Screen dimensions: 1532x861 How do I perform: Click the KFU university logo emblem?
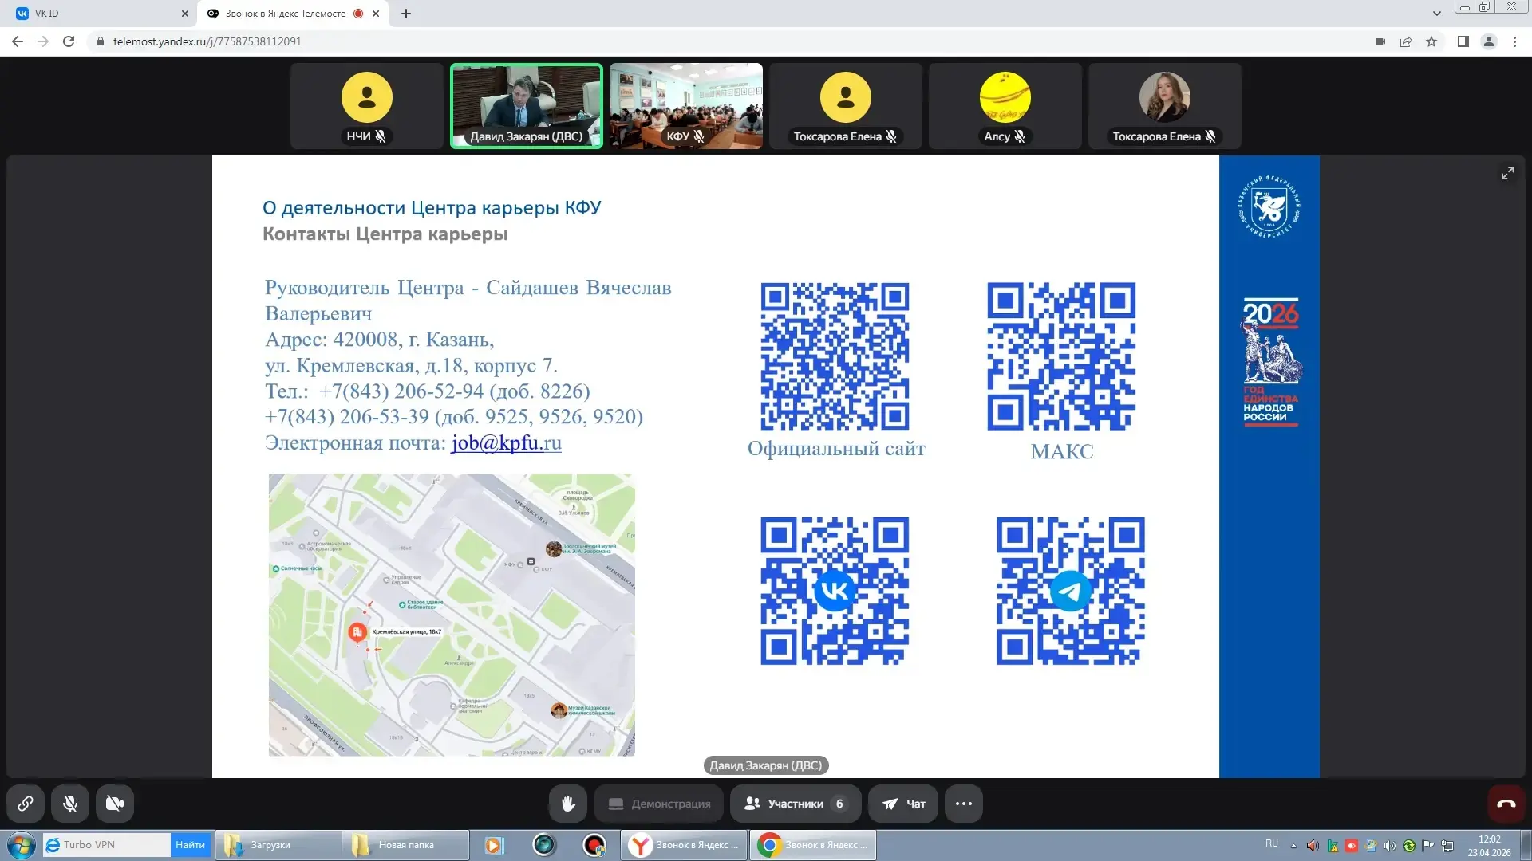(x=1269, y=206)
